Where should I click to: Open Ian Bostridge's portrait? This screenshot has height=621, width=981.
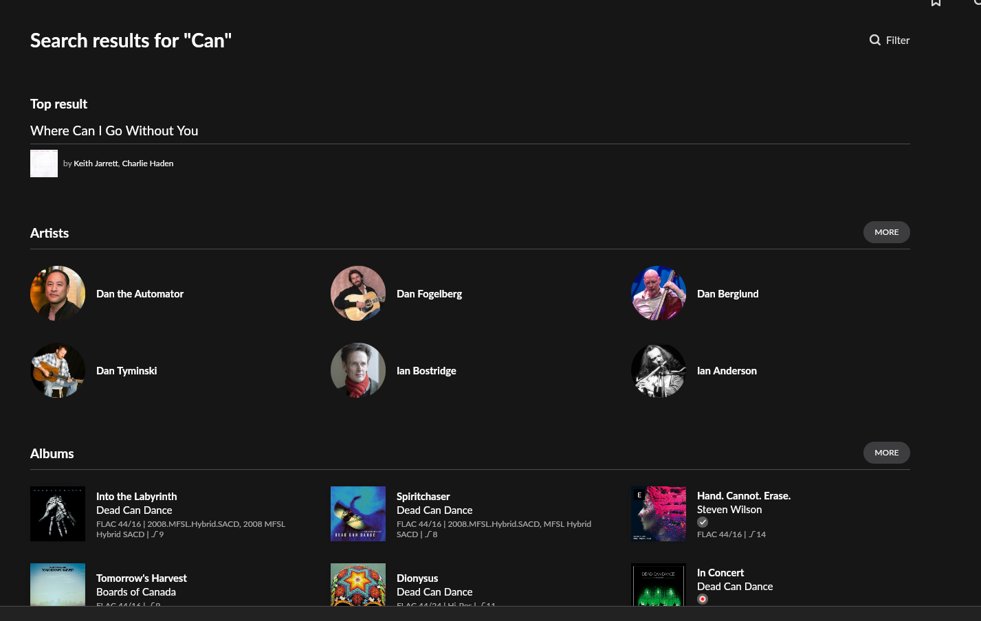358,370
